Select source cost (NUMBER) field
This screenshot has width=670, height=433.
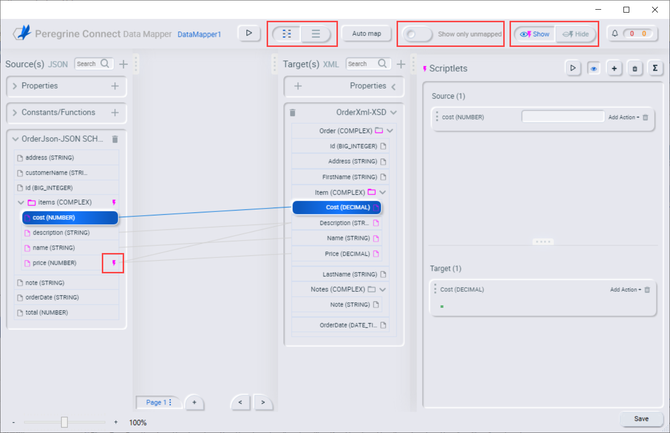click(x=70, y=218)
